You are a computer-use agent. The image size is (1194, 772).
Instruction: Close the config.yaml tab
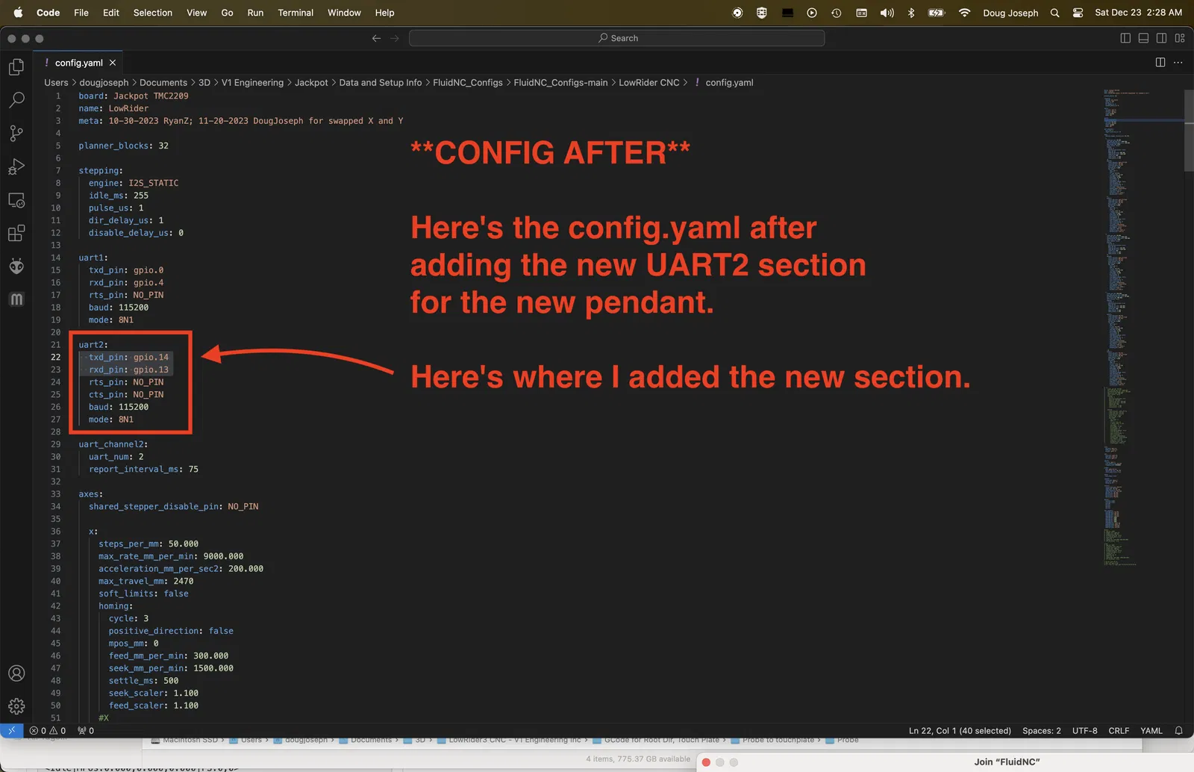tap(113, 63)
